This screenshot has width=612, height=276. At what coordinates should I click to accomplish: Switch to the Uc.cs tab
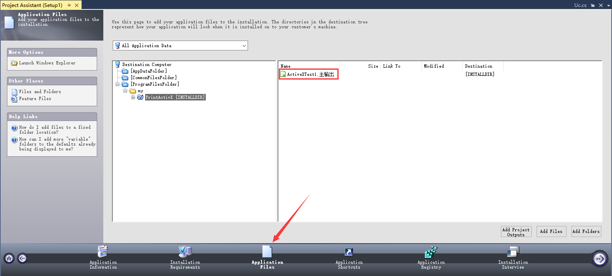coord(581,5)
